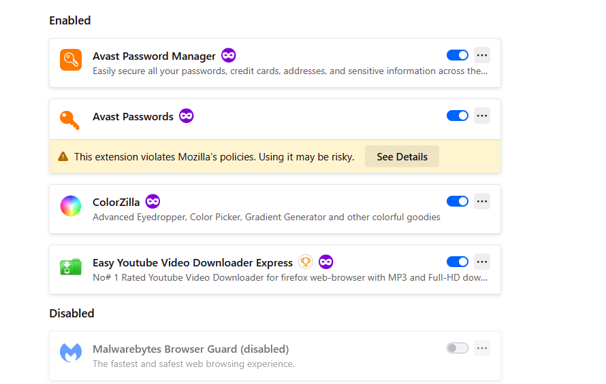This screenshot has width=606, height=384.
Task: Open the Avast Password Manager extension name
Action: point(154,56)
